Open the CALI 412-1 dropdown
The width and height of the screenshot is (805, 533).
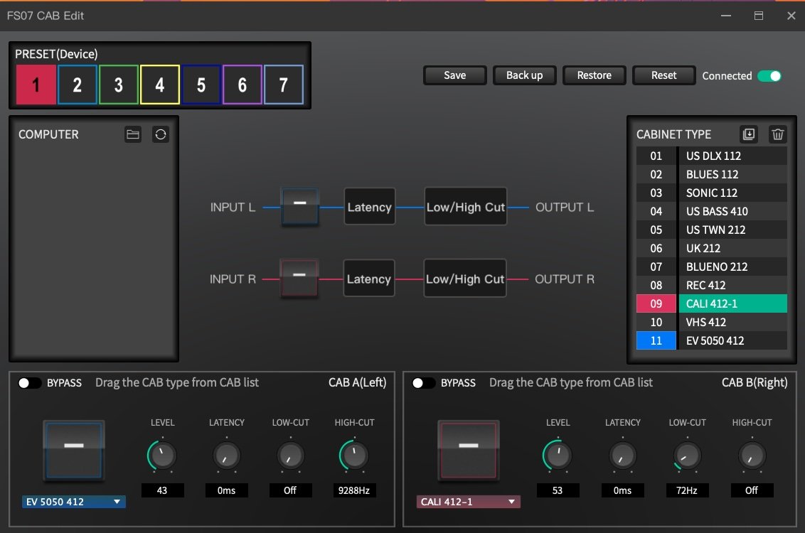(x=468, y=502)
